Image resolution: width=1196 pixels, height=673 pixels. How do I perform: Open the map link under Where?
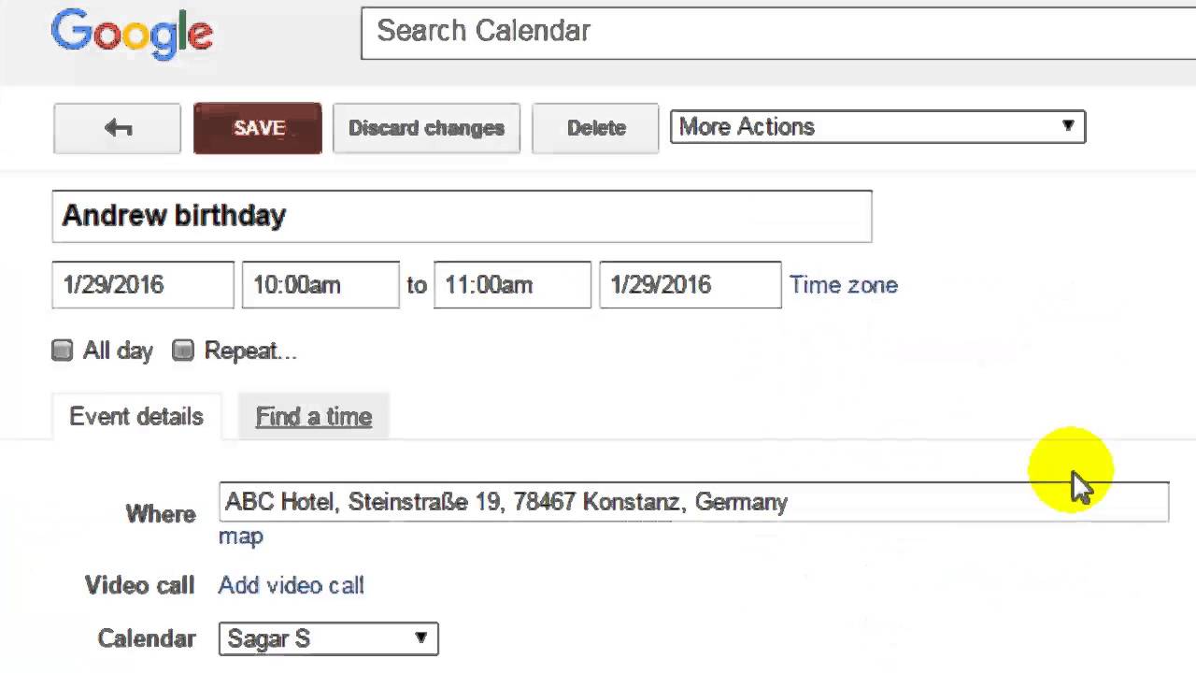241,537
